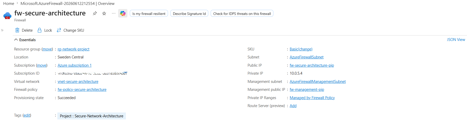Open vnet-secure-architecture virtual network
The height and width of the screenshot is (122, 467).
point(78,82)
